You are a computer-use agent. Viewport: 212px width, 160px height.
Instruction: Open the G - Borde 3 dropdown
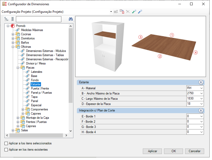coord(202,127)
